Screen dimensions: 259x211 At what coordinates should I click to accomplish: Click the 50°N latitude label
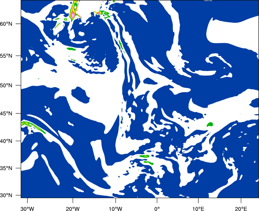6,85
